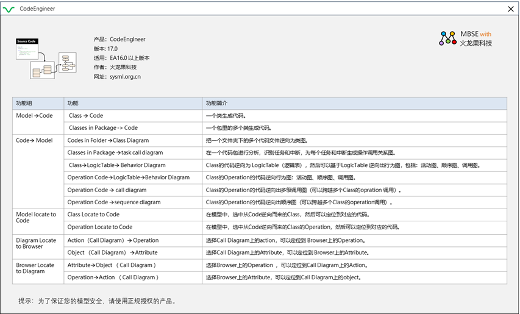Select 'Classes in Package -> Code' cell
The width and height of the screenshot is (520, 314).
pyautogui.click(x=133, y=128)
